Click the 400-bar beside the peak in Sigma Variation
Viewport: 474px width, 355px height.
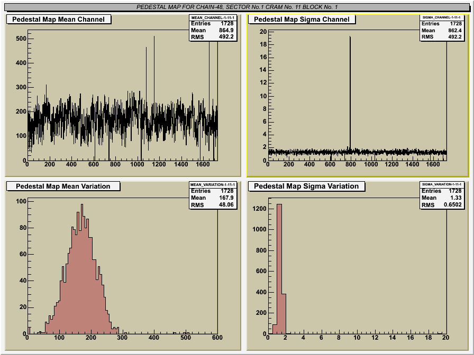pos(284,314)
